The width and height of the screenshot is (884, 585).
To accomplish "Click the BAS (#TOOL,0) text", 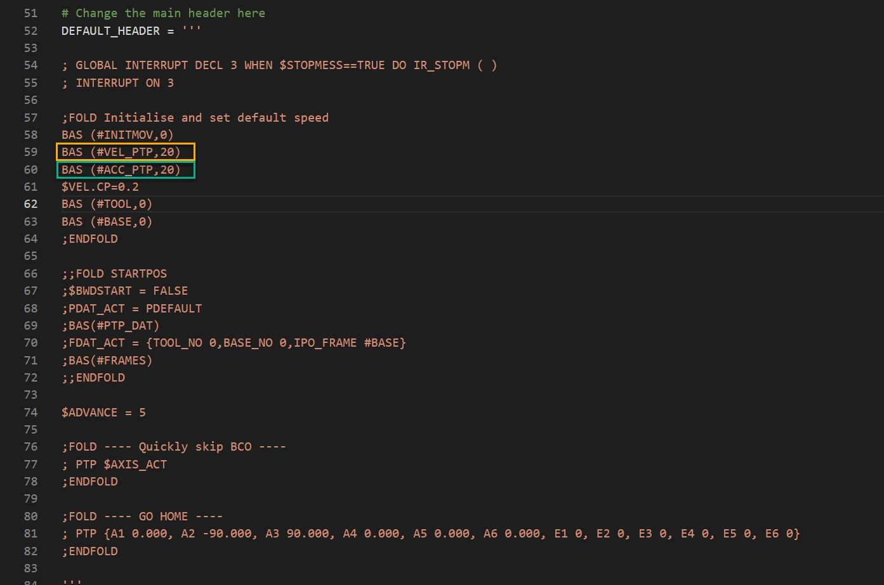I will tap(107, 204).
